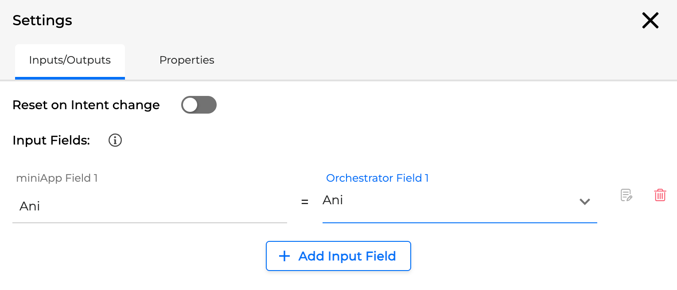Click the info icon beside Input Fields
Viewport: 677px width, 290px height.
tap(115, 141)
